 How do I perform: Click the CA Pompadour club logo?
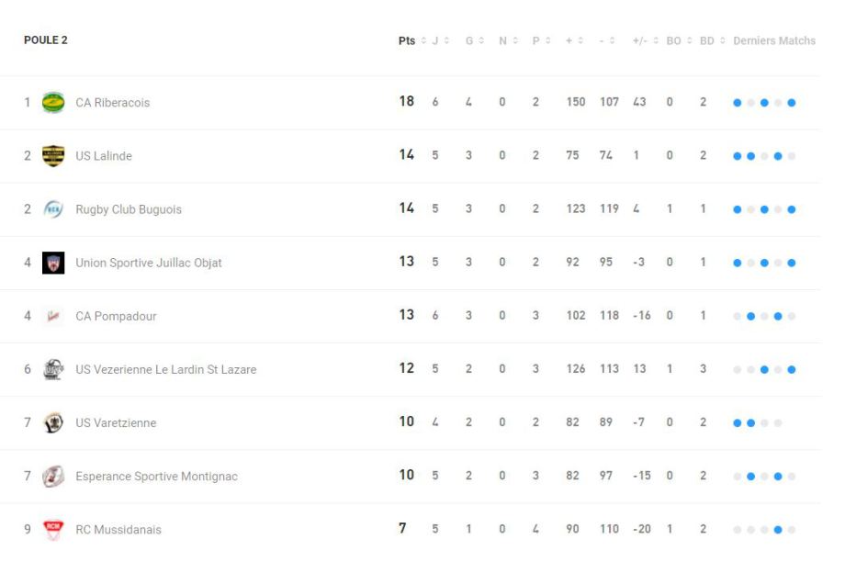coord(53,316)
